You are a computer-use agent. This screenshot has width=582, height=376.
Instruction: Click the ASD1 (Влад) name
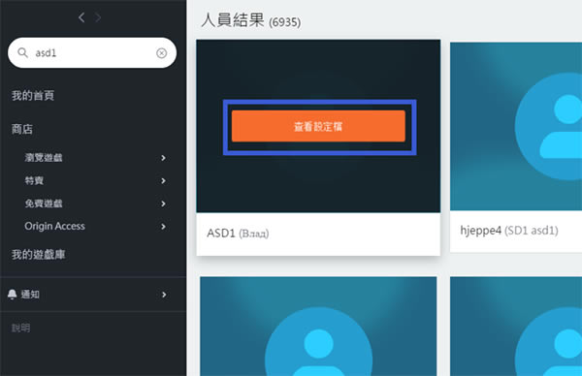238,234
